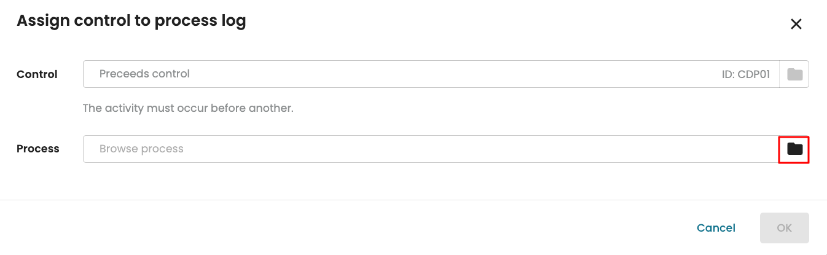The height and width of the screenshot is (255, 827).
Task: Click the ID: CDP01 text
Action: click(x=745, y=74)
